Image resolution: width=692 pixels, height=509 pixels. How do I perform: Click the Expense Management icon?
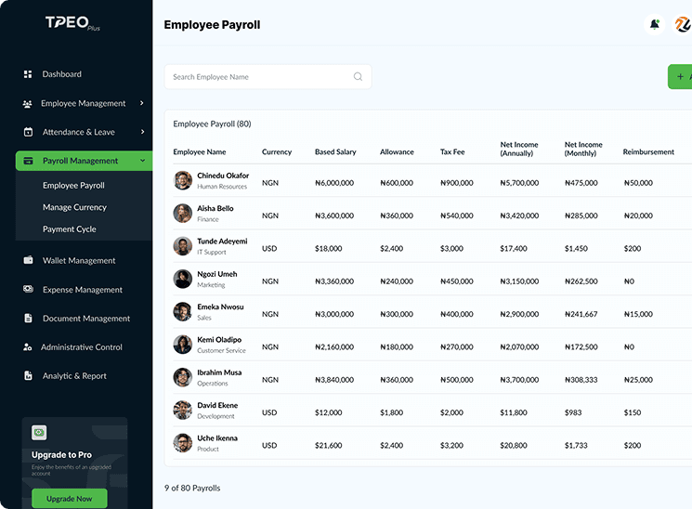(x=28, y=290)
